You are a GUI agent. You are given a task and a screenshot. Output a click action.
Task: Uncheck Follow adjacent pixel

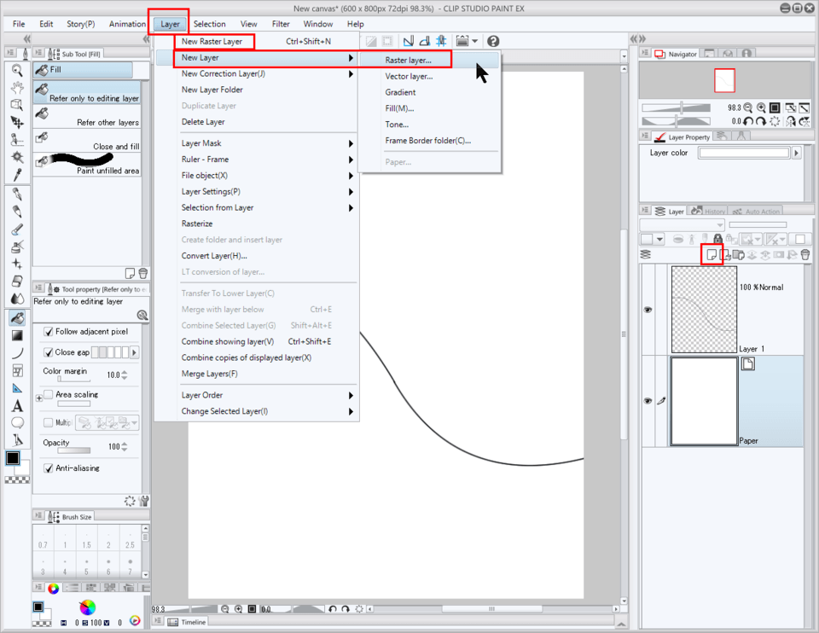coord(49,332)
